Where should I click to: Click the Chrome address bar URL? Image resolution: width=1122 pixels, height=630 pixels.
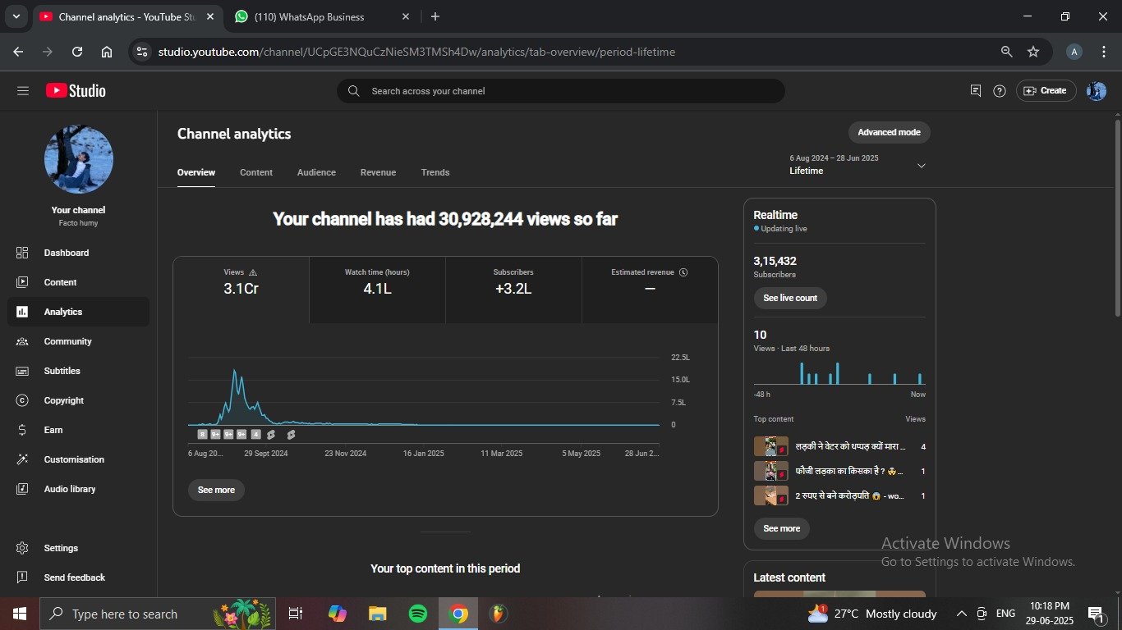(x=416, y=52)
